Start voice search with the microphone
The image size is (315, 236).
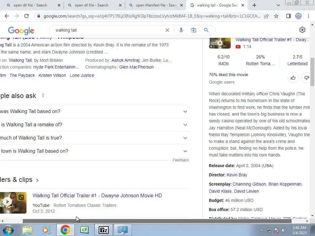[181, 30]
